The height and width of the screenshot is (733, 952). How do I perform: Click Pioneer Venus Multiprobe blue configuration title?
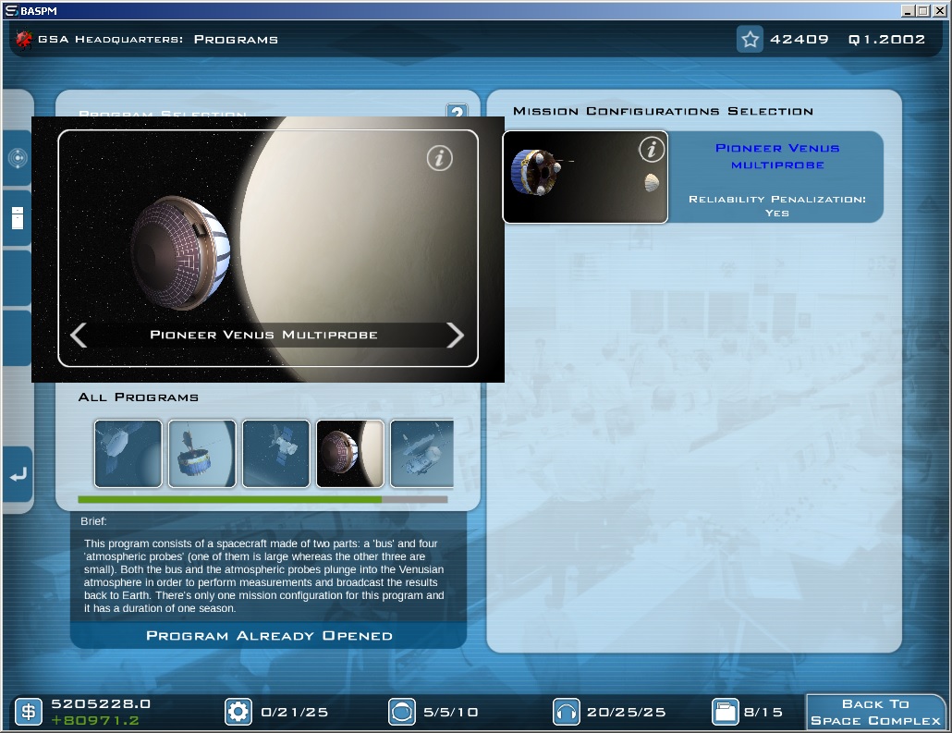[777, 157]
